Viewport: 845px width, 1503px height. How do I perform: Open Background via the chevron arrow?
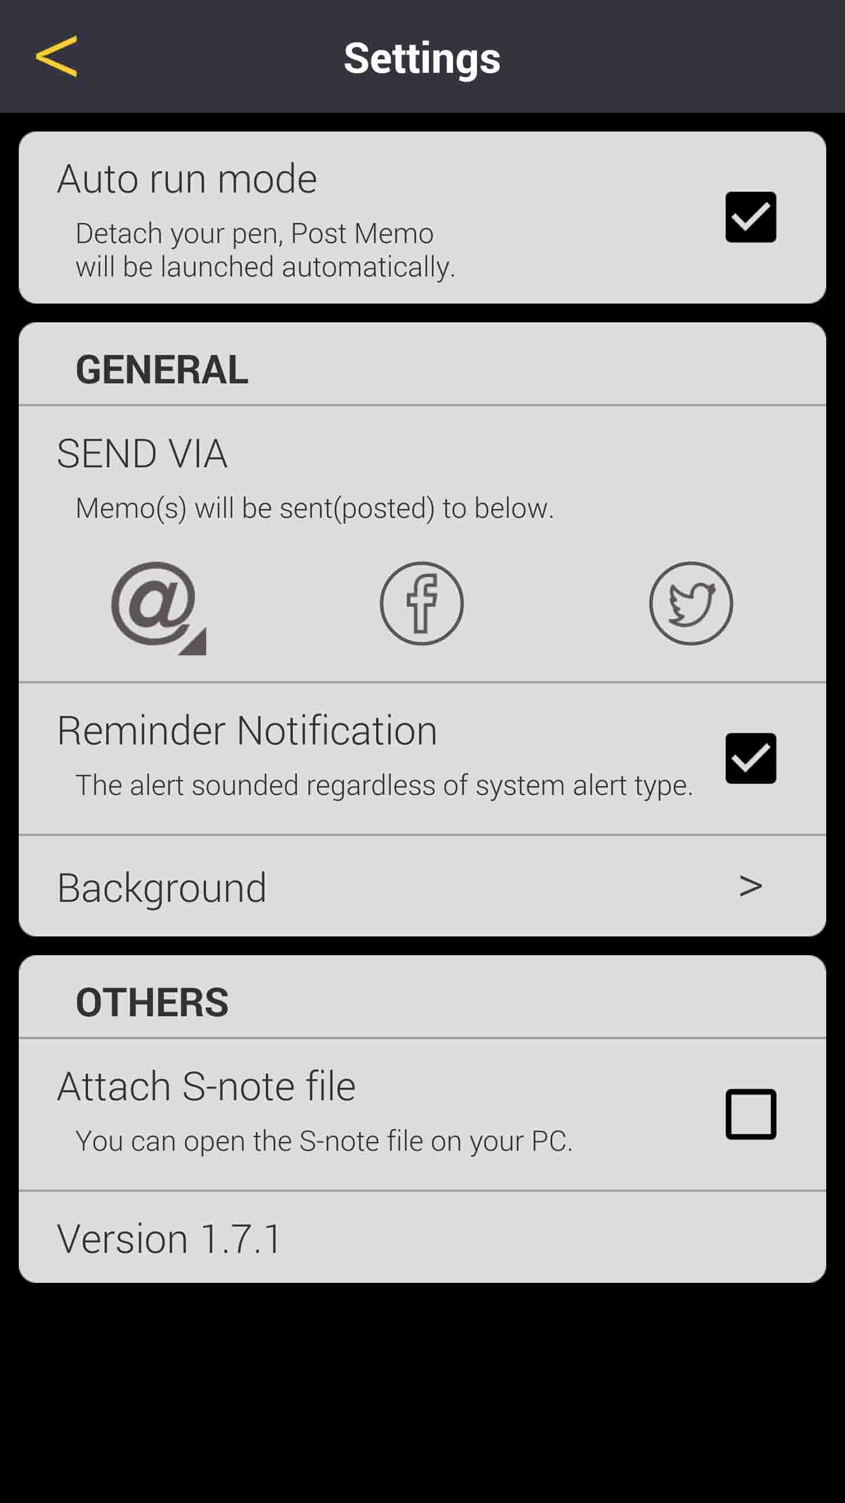(751, 886)
